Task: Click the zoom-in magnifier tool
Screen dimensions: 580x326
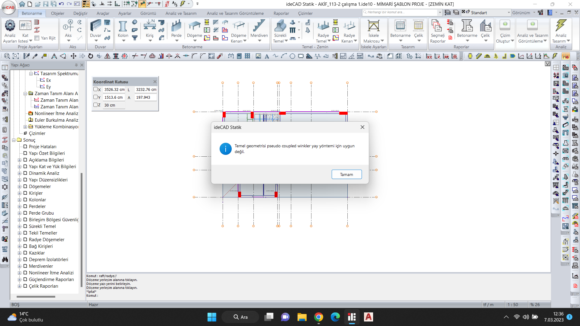Action: pyautogui.click(x=7, y=56)
